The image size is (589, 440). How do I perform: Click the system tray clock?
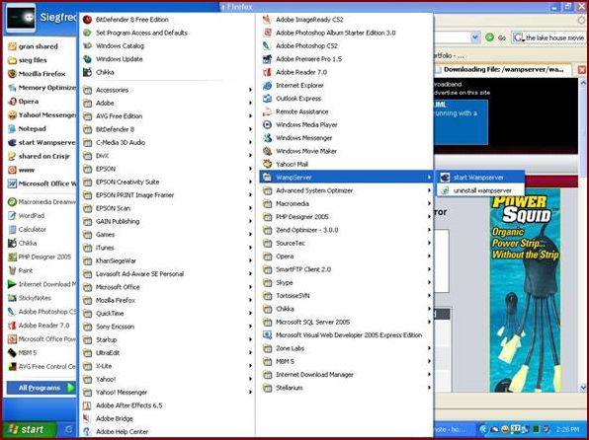(567, 429)
